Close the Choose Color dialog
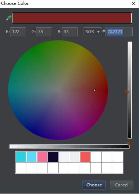The width and height of the screenshot is (139, 194). 133,3
